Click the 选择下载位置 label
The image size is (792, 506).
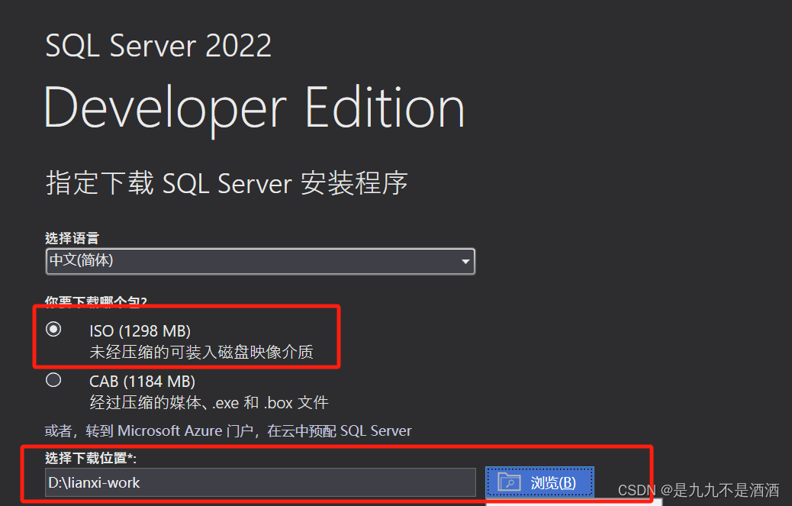90,458
